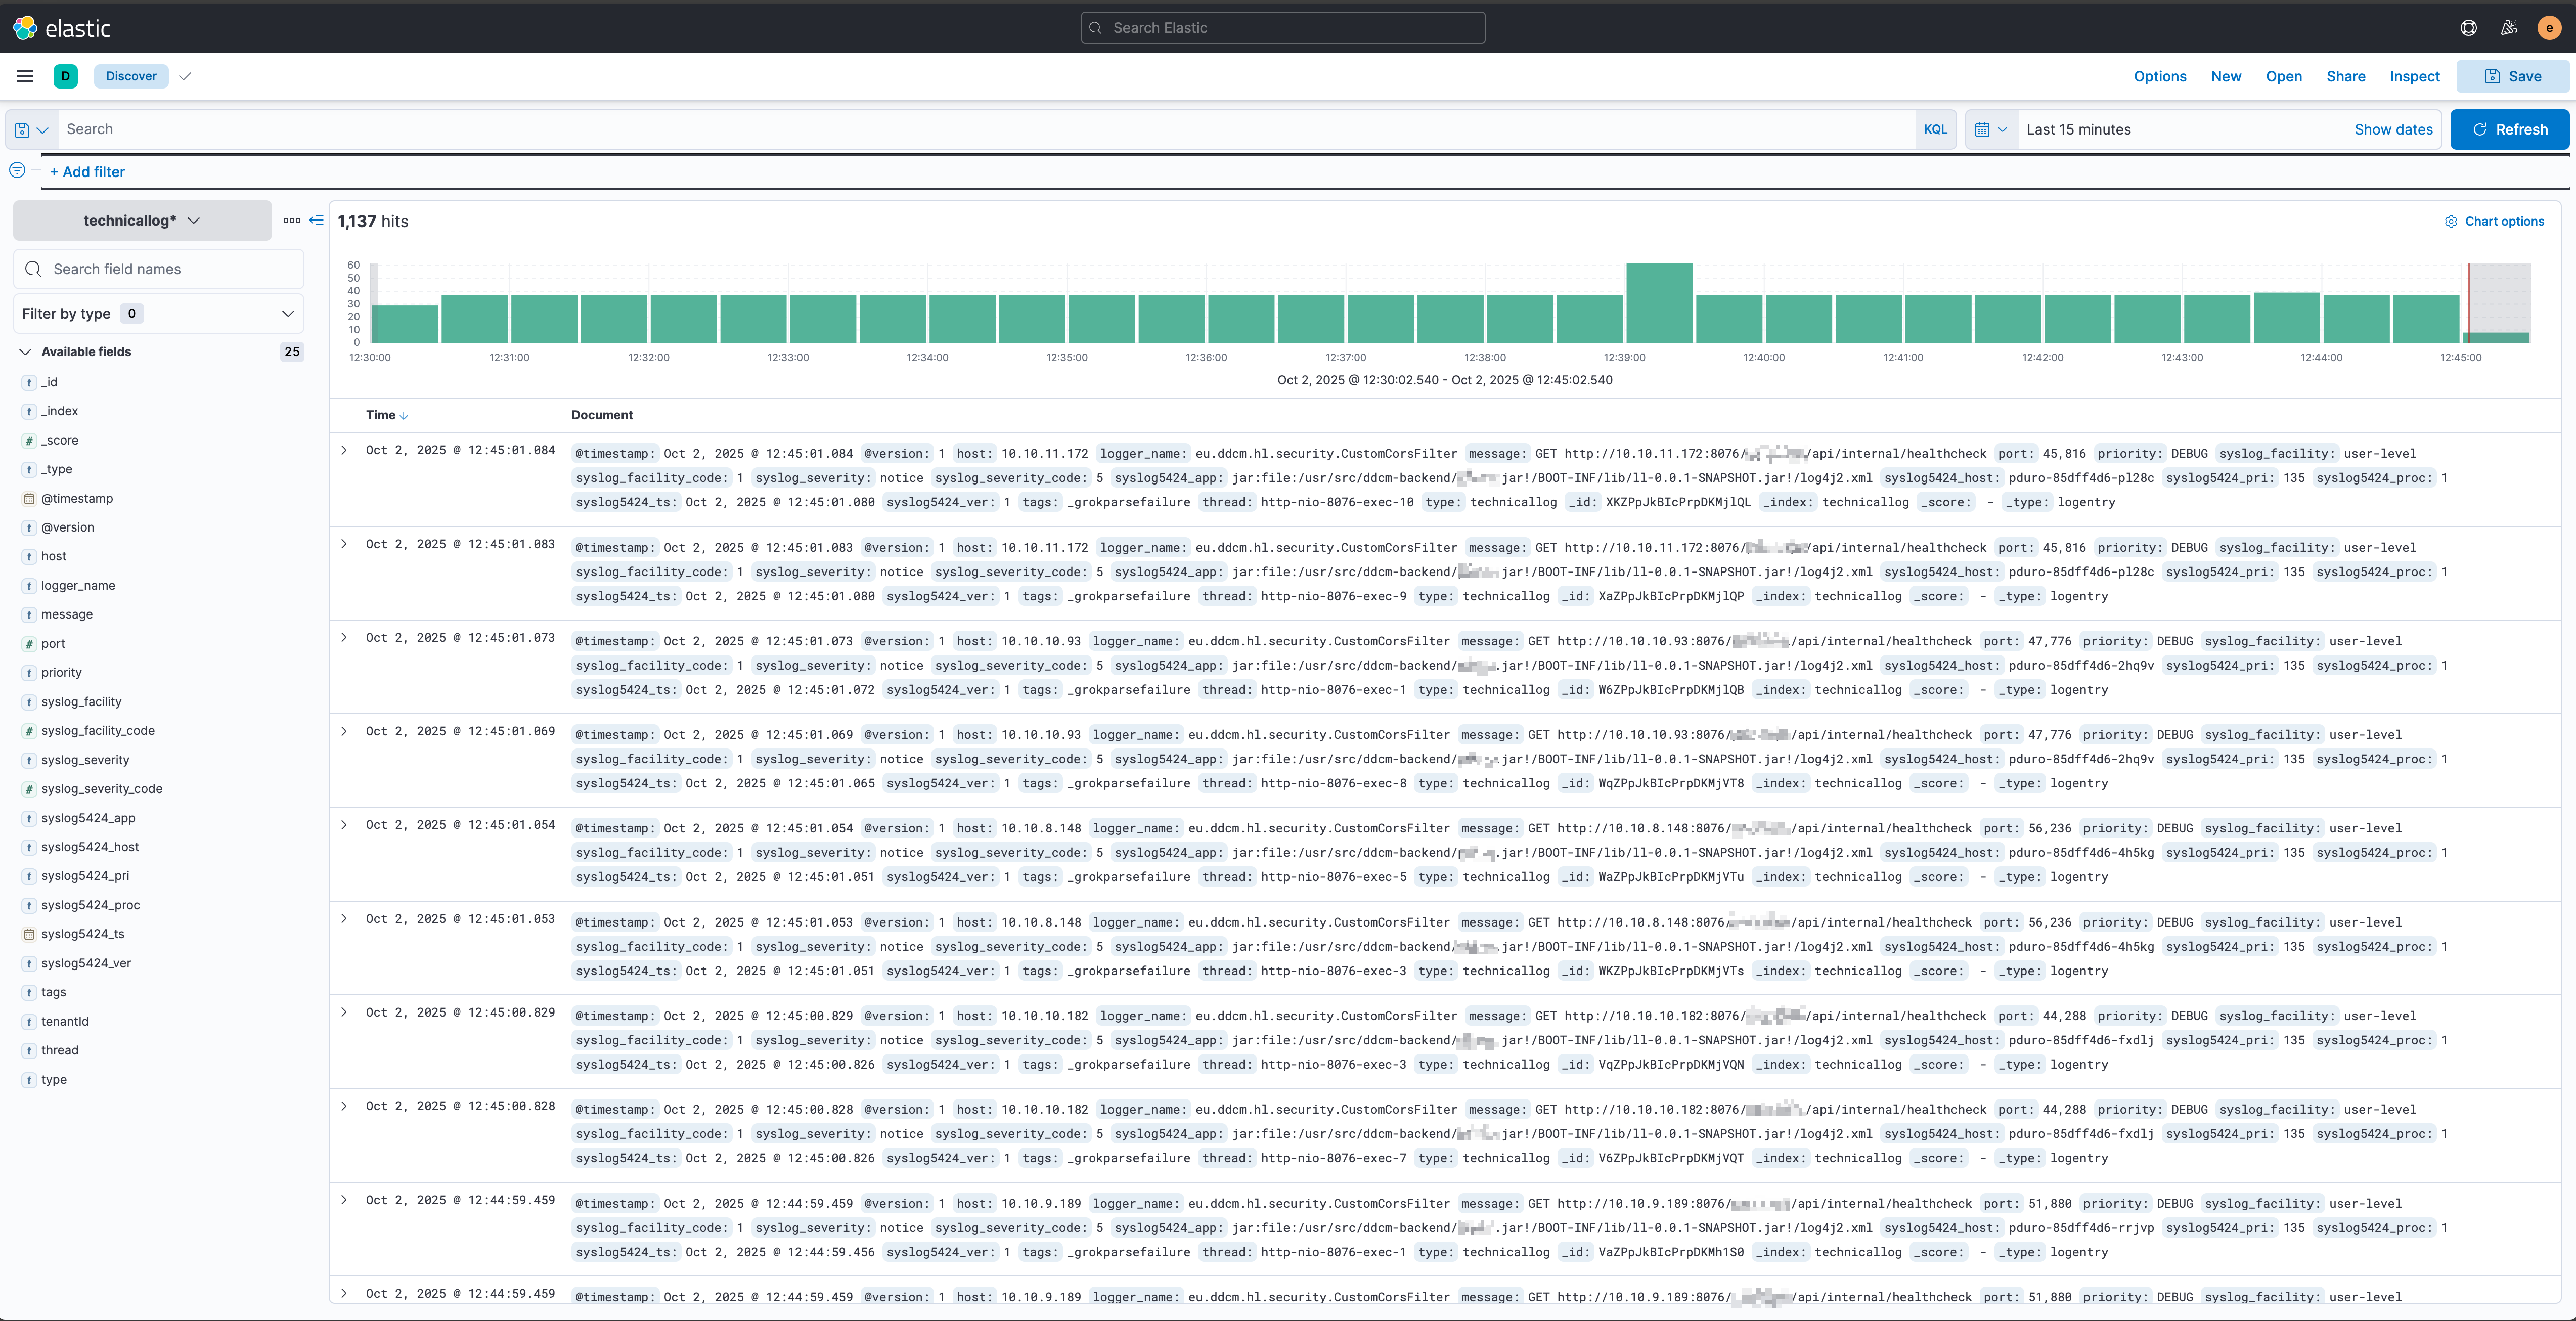Select the syslog_facility field
The image size is (2576, 1321).
tap(81, 702)
